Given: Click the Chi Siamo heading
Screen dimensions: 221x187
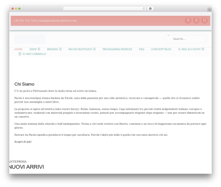Looking at the screenshot, I should tap(24, 84).
